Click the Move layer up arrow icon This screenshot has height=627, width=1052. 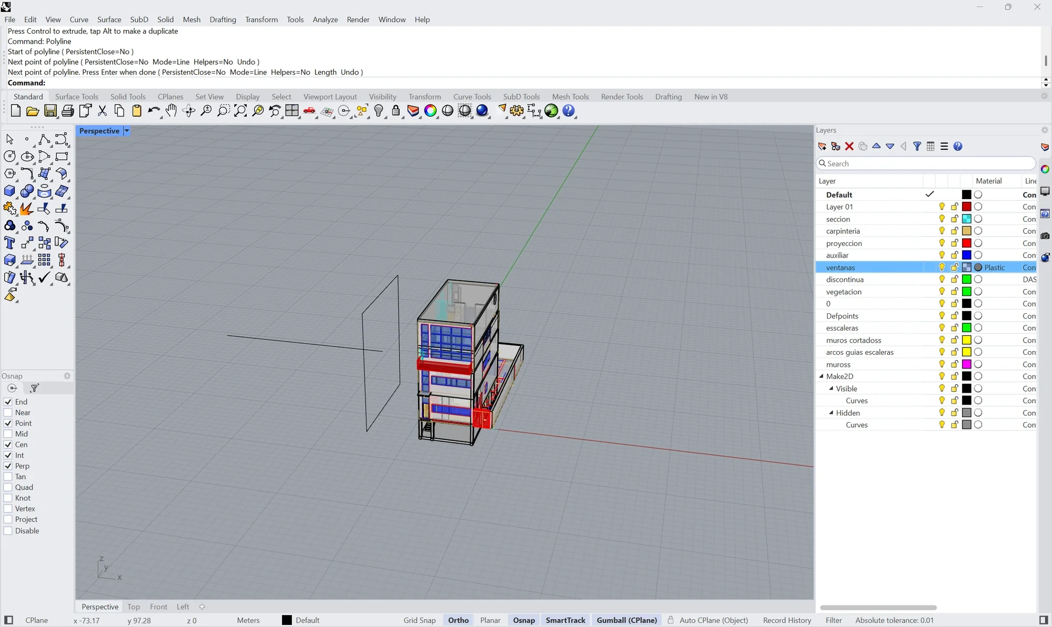(876, 146)
